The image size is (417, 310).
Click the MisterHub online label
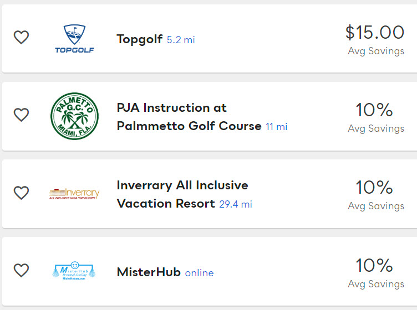pyautogui.click(x=199, y=273)
